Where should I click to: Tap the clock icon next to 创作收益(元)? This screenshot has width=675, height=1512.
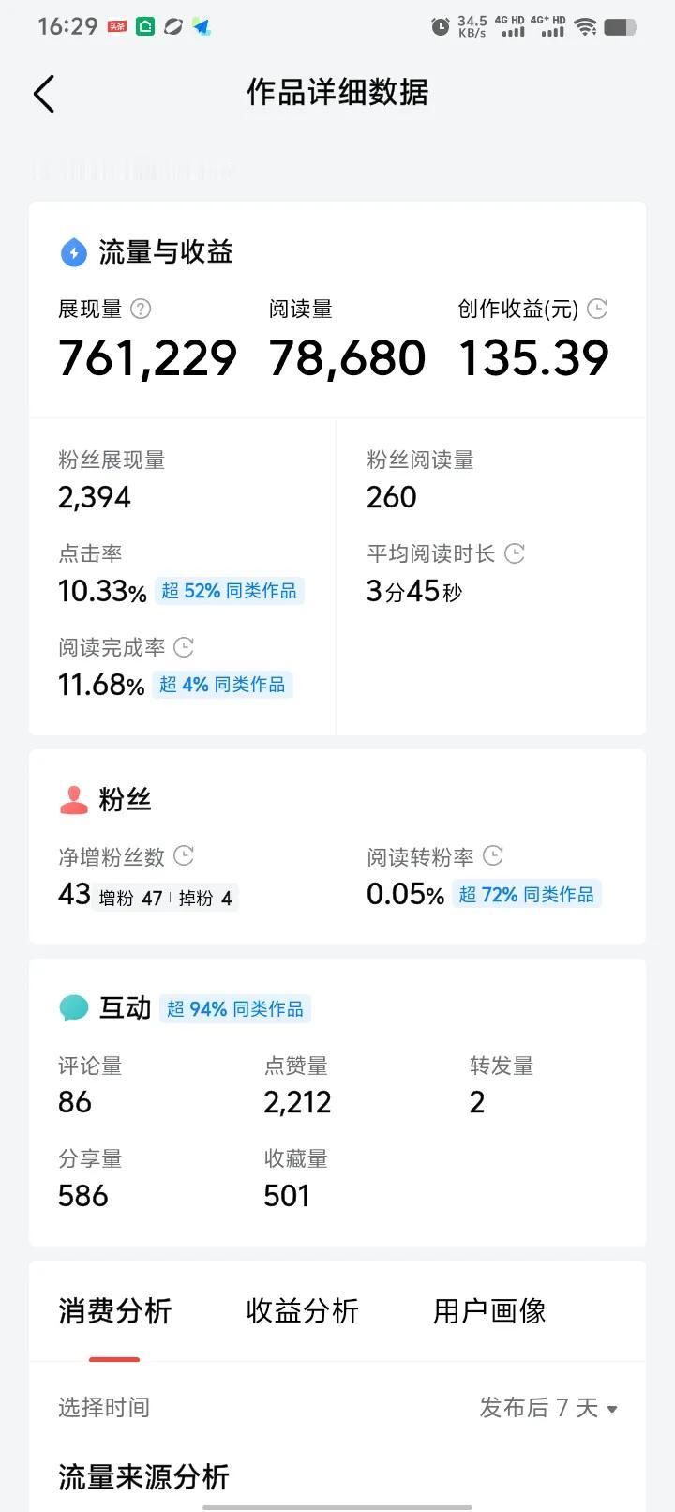coord(597,309)
